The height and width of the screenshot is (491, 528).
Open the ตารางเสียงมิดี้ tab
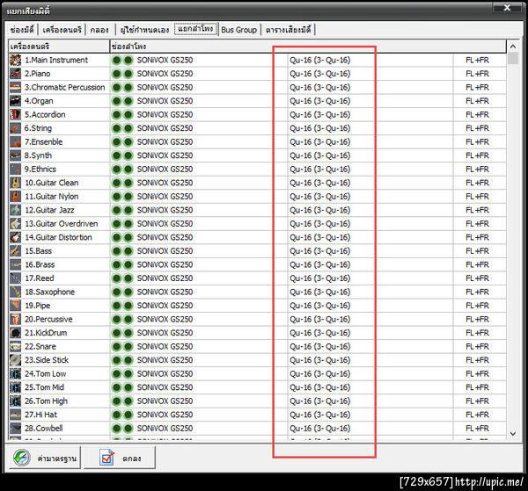coord(288,30)
